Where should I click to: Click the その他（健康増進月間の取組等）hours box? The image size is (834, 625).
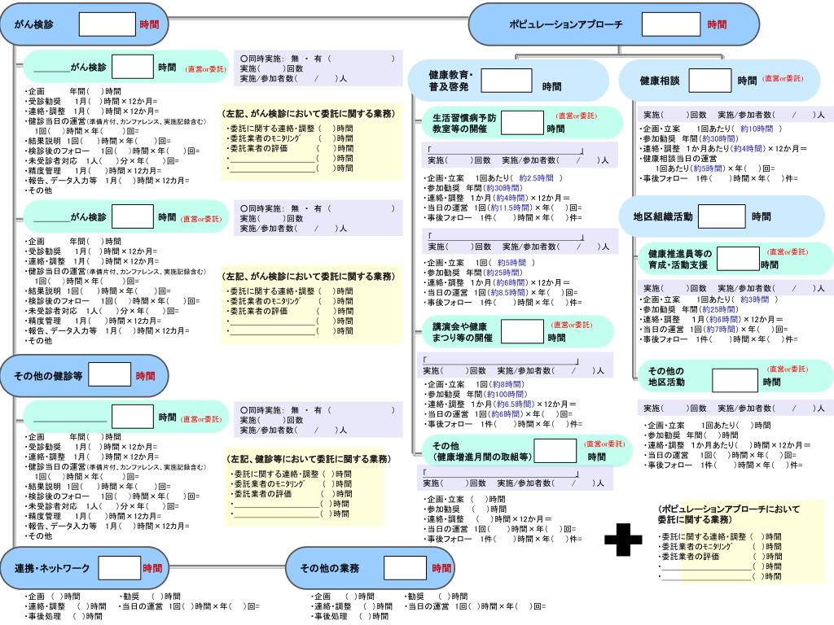click(555, 451)
